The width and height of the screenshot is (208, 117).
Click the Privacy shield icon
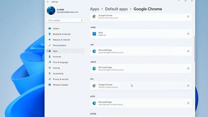click(50, 79)
